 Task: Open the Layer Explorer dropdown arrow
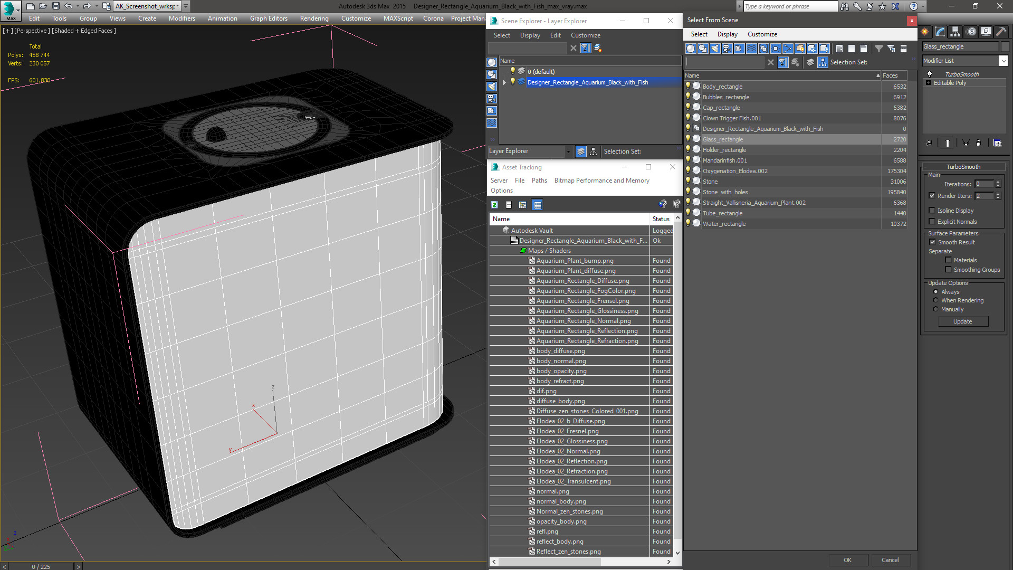568,151
